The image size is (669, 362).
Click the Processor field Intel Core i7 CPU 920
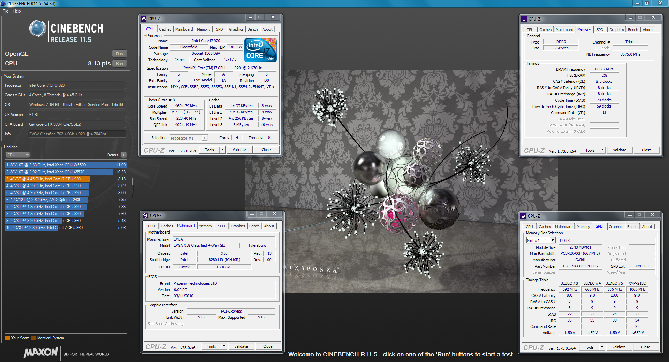(x=77, y=85)
